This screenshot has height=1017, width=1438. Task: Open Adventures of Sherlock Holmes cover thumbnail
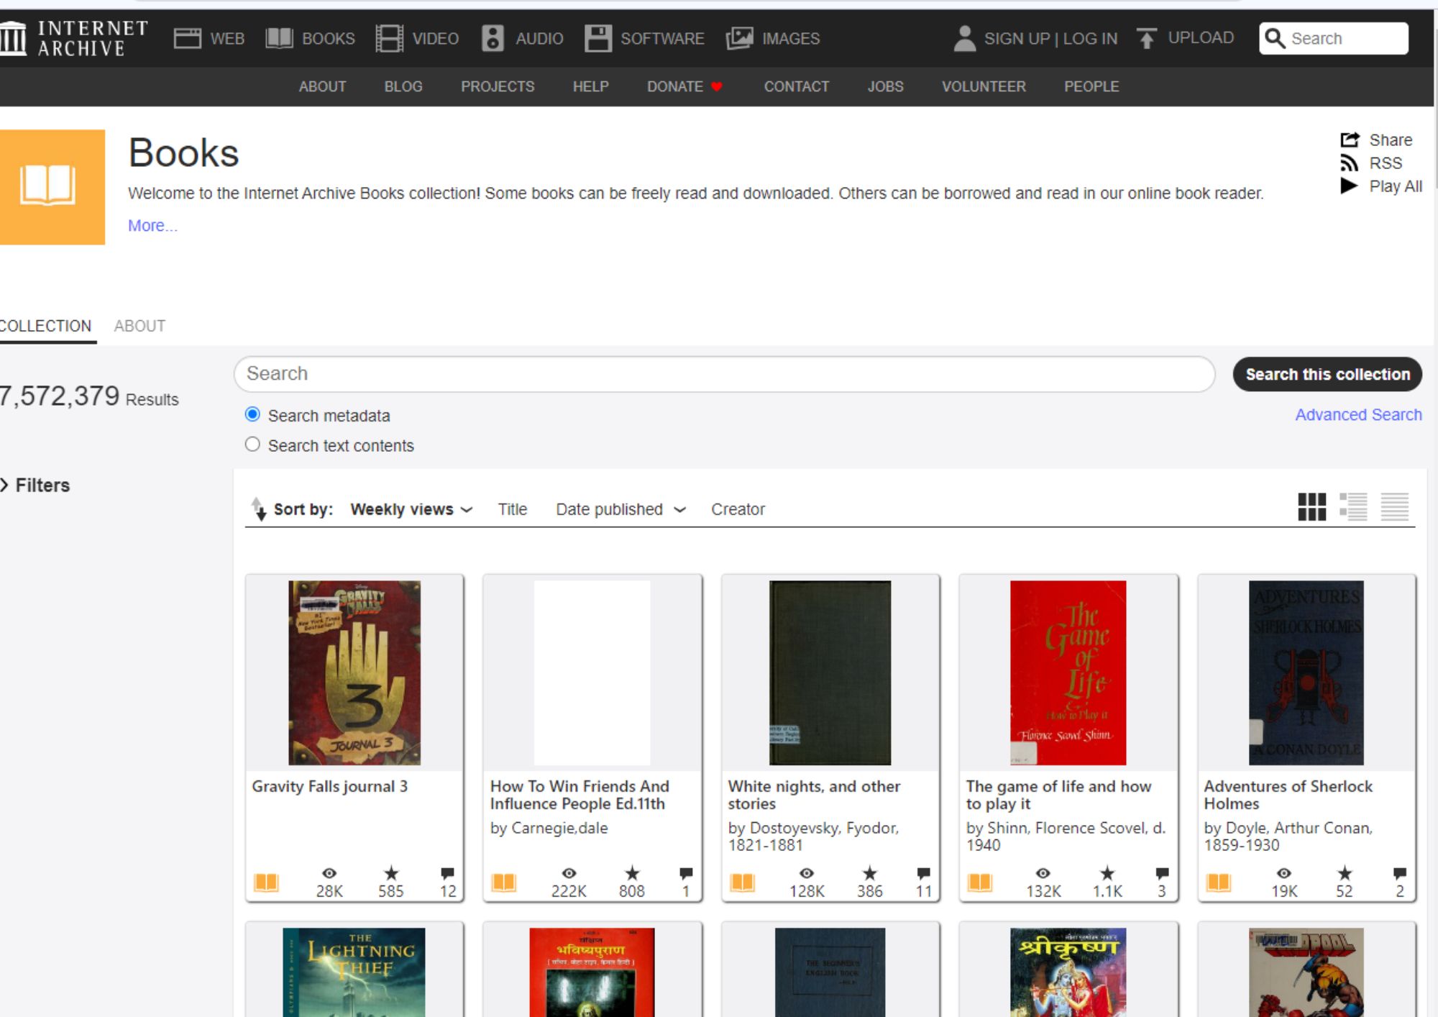coord(1306,672)
